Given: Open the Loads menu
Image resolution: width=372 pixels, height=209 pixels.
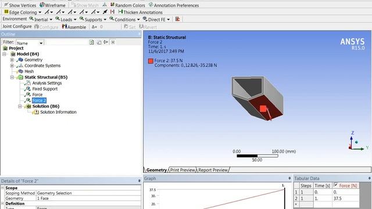Looking at the screenshot, I should pos(66,19).
